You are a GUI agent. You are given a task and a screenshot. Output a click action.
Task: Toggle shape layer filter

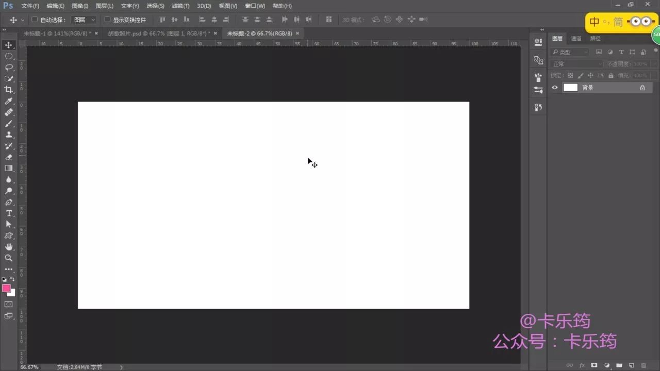click(632, 52)
